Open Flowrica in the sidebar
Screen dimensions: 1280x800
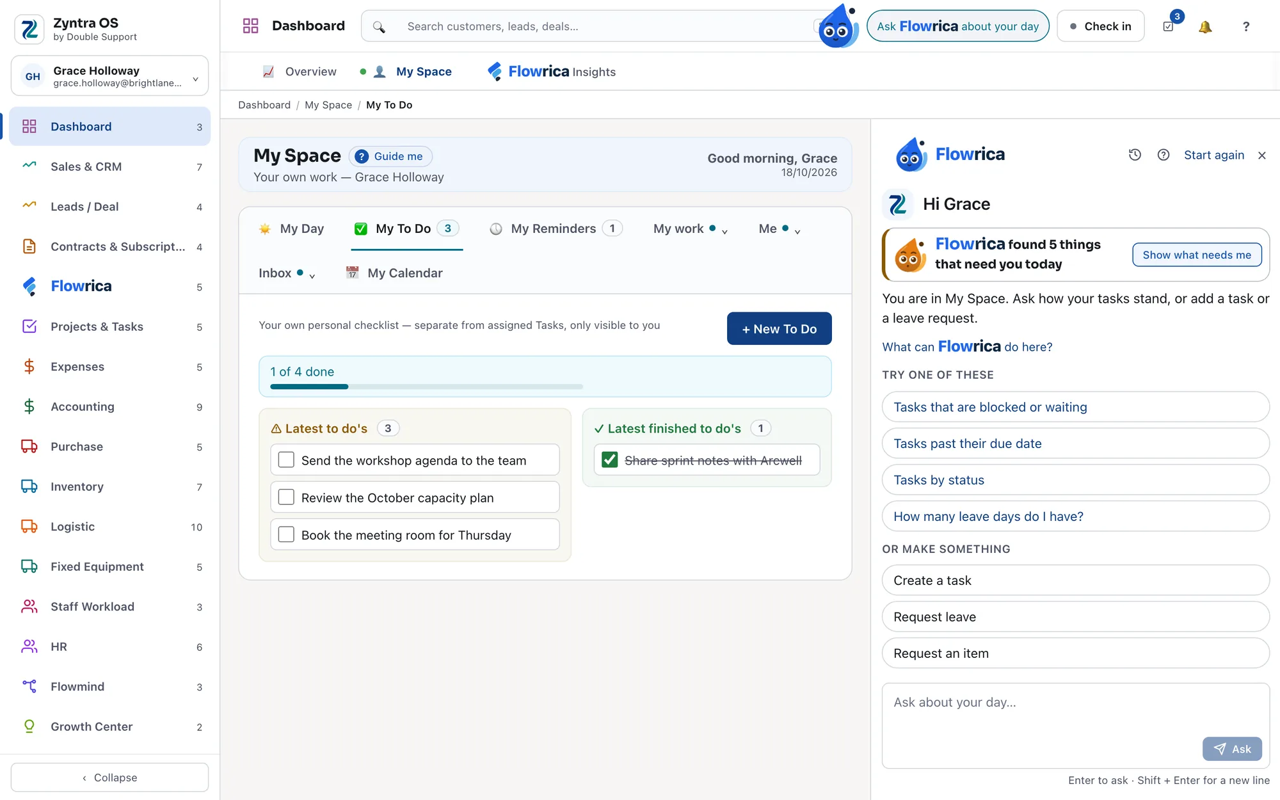pos(110,287)
